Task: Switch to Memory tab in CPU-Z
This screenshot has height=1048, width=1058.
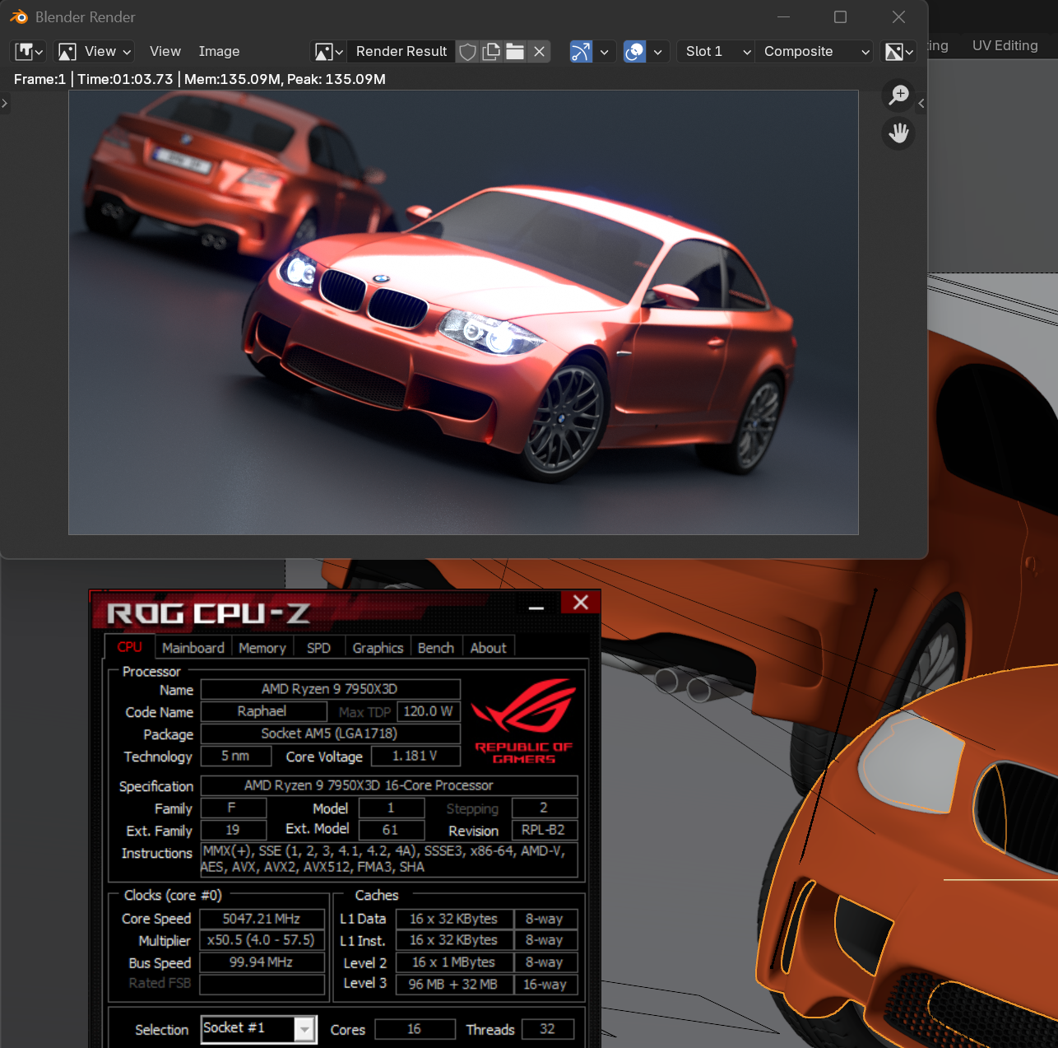Action: click(262, 648)
